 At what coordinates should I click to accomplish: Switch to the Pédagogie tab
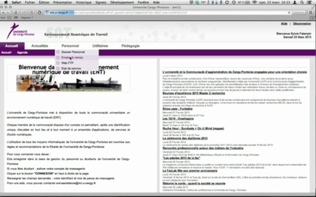[x=130, y=46]
